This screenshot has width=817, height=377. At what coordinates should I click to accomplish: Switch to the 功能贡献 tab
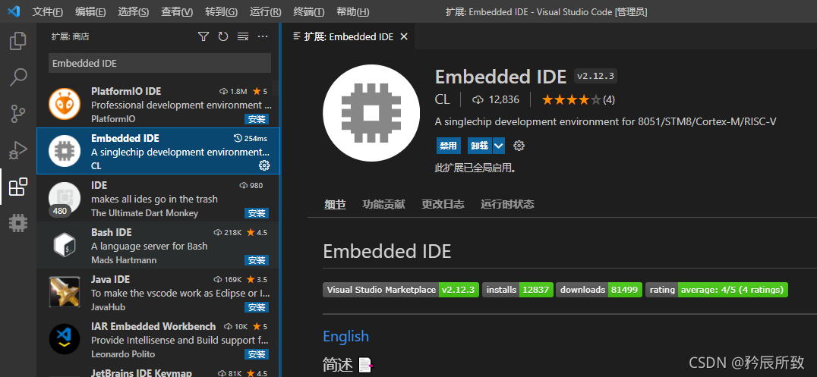(x=383, y=204)
